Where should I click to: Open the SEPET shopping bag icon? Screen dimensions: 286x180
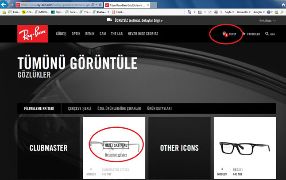225,34
